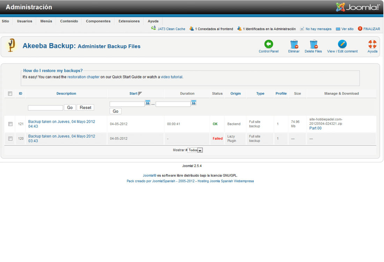Open the video tutorial link

click(x=171, y=77)
